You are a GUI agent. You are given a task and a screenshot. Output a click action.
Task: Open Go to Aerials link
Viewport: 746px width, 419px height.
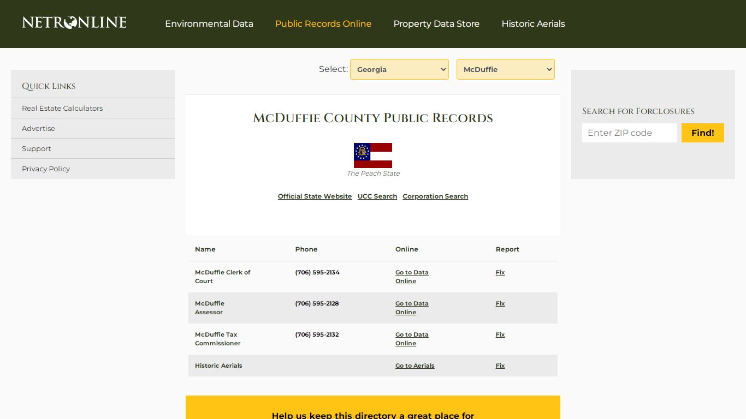(415, 366)
